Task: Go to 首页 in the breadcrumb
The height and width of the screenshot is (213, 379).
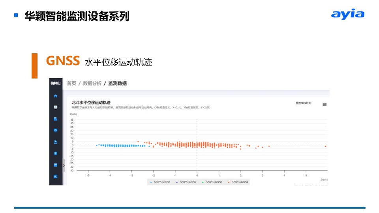Action: (x=71, y=83)
